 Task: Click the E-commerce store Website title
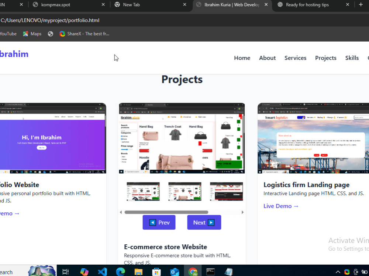pyautogui.click(x=165, y=247)
